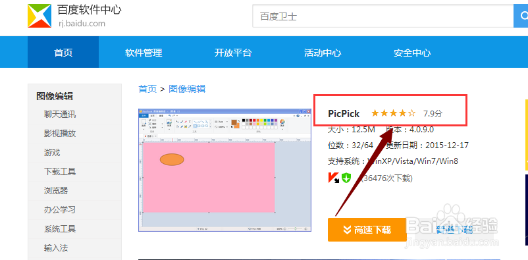Click the 7.9分 score text
528x260 pixels.
pyautogui.click(x=433, y=113)
